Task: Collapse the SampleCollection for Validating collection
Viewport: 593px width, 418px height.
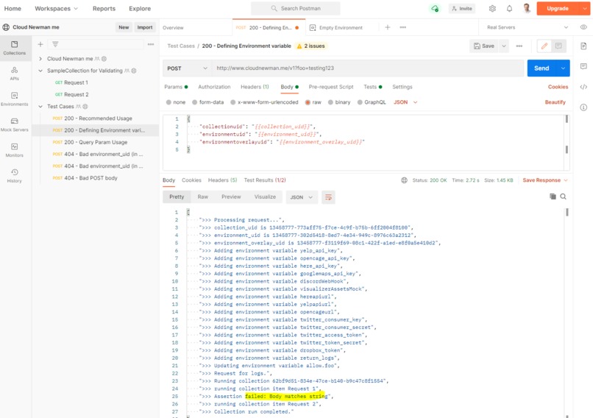Action: click(x=40, y=71)
